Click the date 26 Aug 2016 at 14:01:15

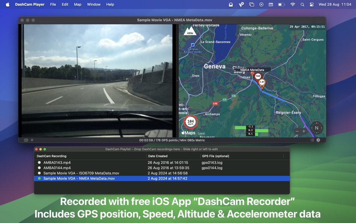tap(168, 163)
